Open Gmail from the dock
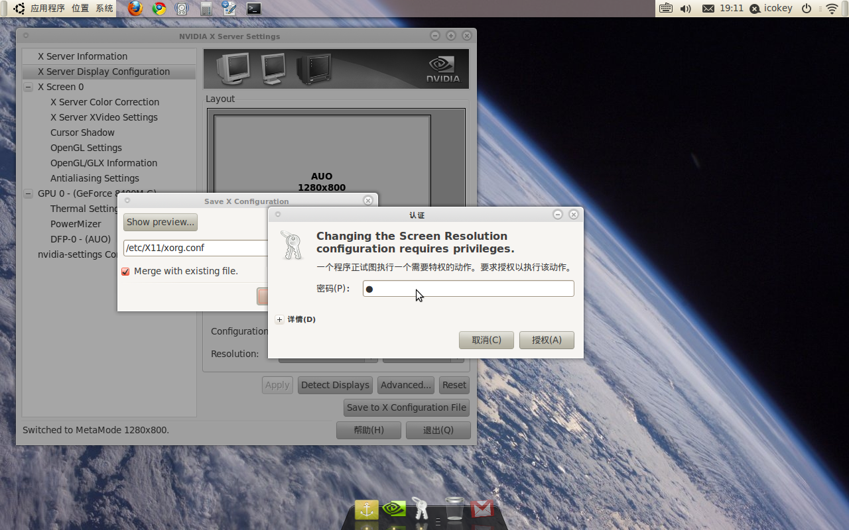Image resolution: width=849 pixels, height=530 pixels. coord(482,509)
